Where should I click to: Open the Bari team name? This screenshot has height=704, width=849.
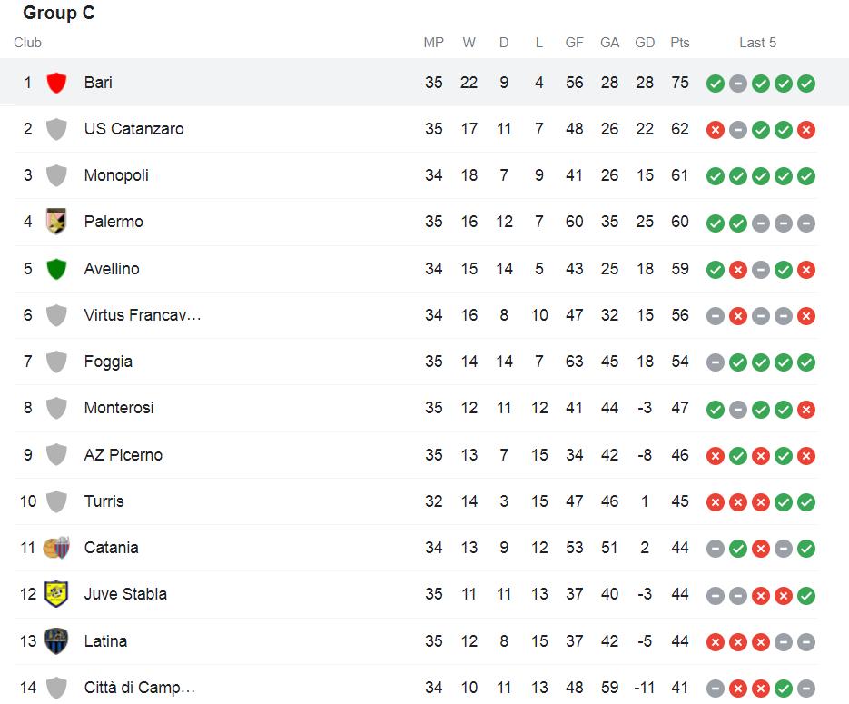coord(98,83)
